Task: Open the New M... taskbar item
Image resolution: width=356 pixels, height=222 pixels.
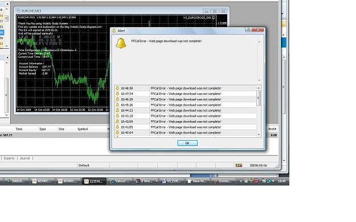Action: click(197, 181)
